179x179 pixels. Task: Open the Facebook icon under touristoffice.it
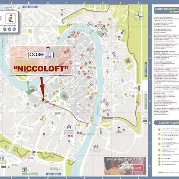(5, 29)
